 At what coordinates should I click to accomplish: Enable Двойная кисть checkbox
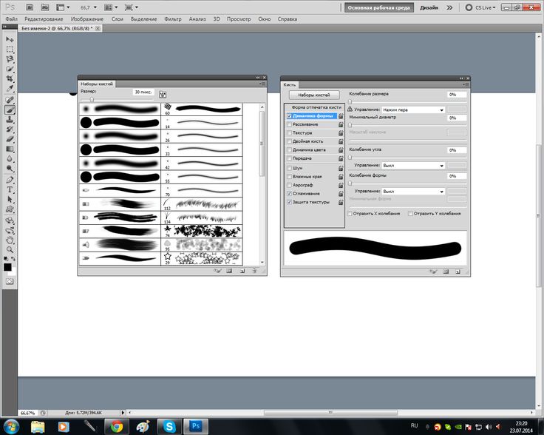click(x=289, y=141)
